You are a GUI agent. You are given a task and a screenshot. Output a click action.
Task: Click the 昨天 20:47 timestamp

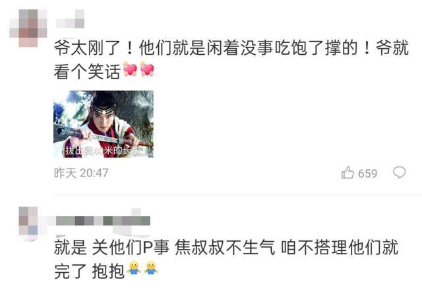(81, 173)
